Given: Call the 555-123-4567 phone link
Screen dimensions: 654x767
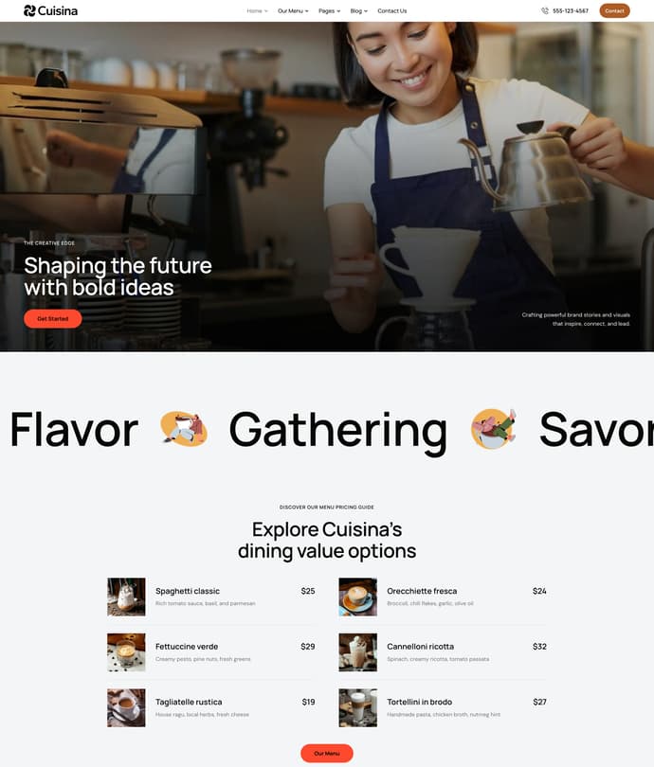Looking at the screenshot, I should tap(571, 10).
